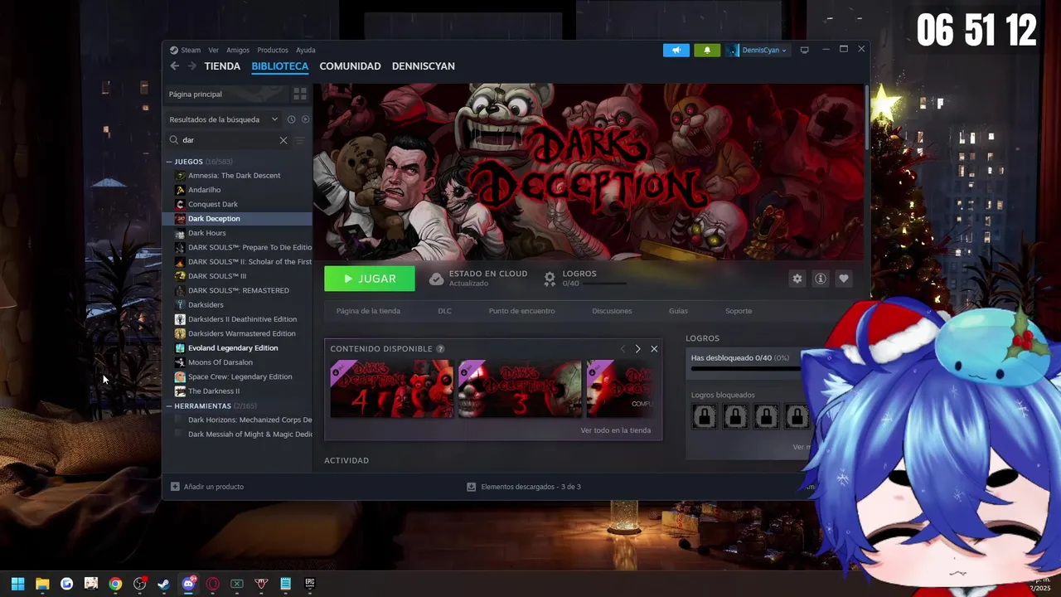The width and height of the screenshot is (1061, 597).
Task: Open Google Chrome from taskbar
Action: coord(115,584)
